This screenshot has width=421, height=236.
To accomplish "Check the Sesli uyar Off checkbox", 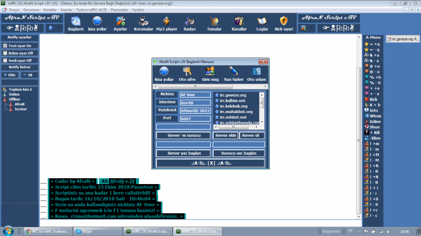I will [5, 60].
